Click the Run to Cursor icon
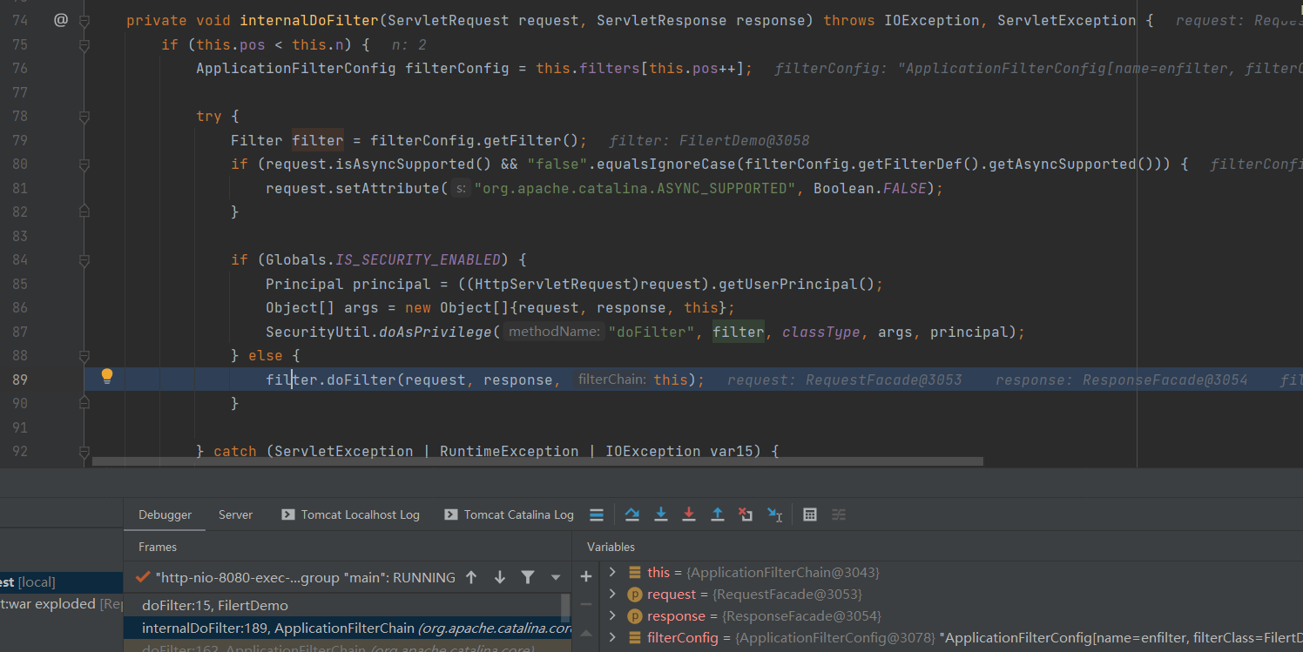 774,514
